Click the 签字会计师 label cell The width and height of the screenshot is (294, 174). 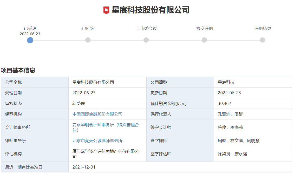pyautogui.click(x=180, y=127)
